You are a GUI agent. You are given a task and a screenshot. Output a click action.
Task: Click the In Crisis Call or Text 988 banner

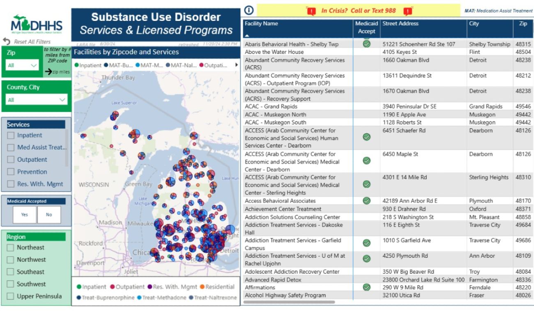(359, 11)
